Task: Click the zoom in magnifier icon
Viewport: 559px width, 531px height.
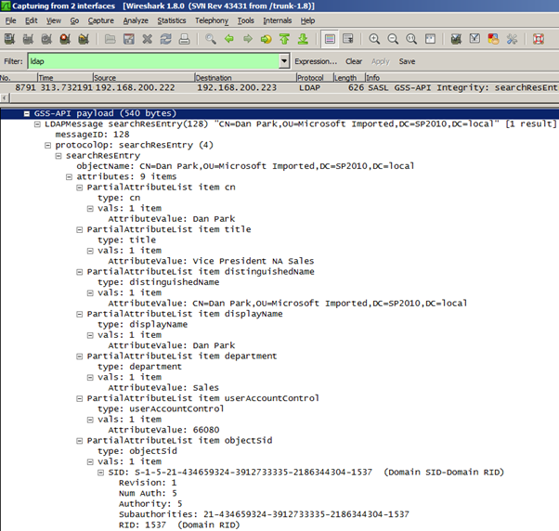Action: pos(374,39)
